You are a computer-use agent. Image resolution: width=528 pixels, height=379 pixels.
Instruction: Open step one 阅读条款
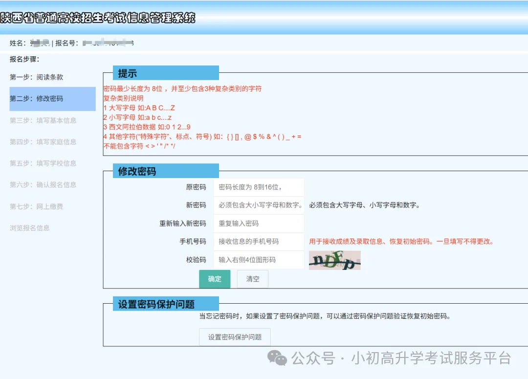pos(36,77)
